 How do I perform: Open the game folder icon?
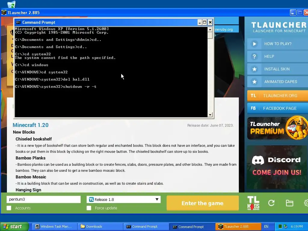[x=289, y=203]
